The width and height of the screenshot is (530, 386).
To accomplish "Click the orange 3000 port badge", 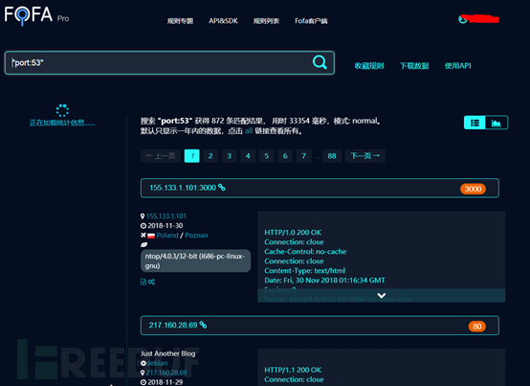I will point(473,189).
